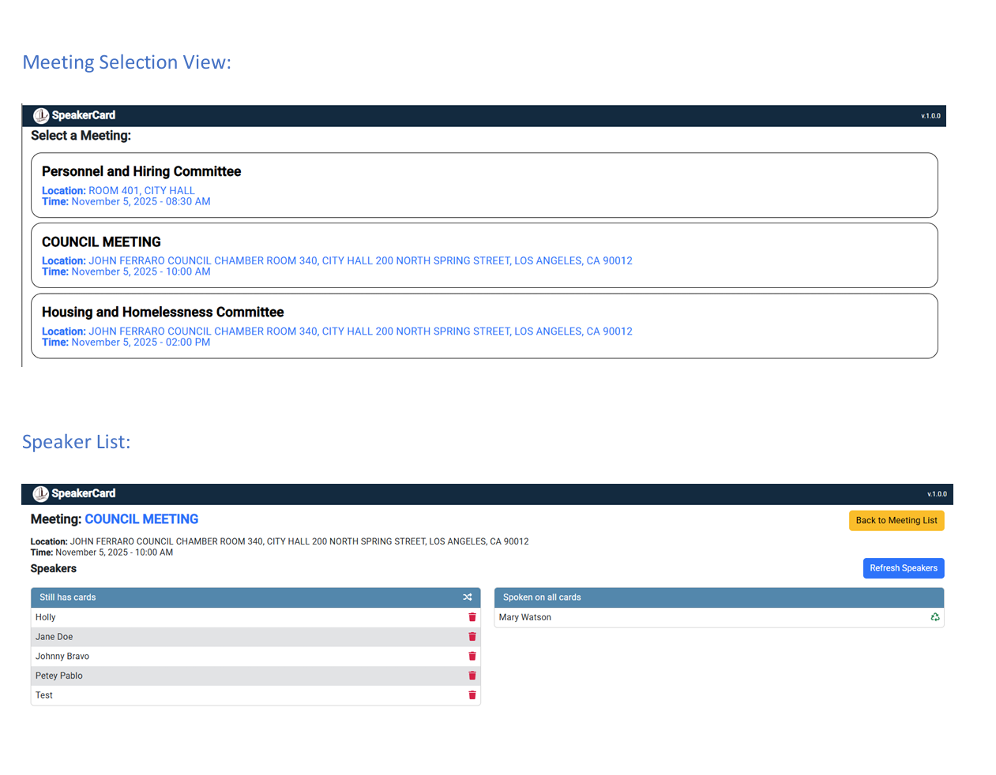Delete the speaker named Test

(x=472, y=695)
